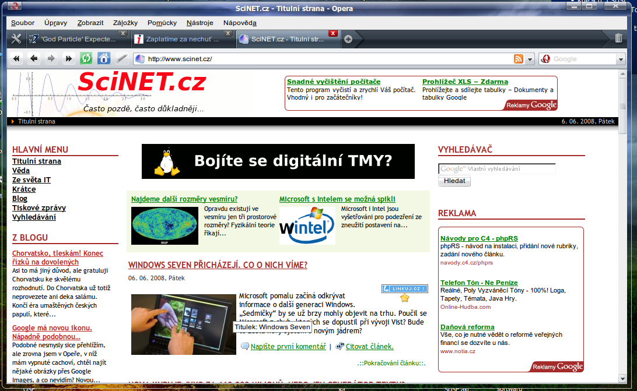Open 'Chorvatsko, tleskám!' blog post link
This screenshot has height=391, width=637.
pos(58,258)
